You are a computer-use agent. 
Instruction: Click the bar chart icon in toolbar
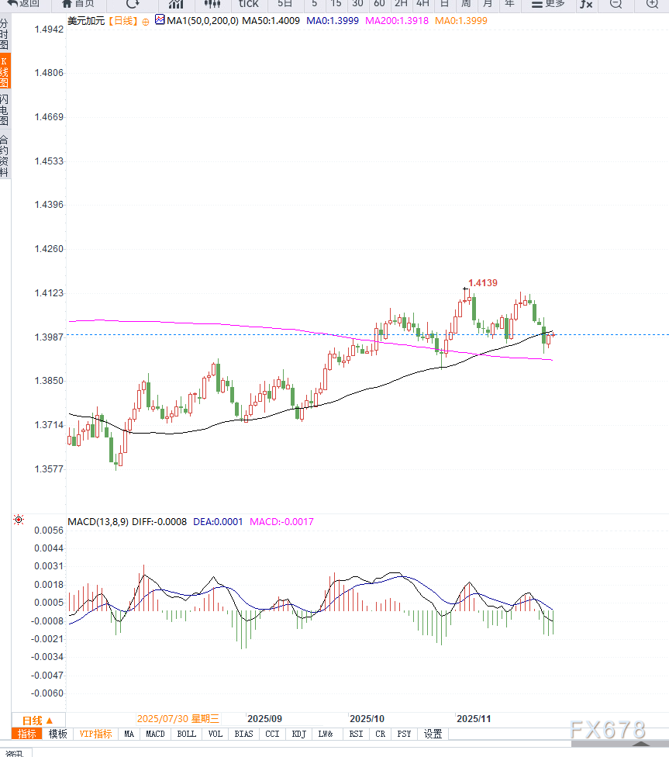(x=176, y=4)
